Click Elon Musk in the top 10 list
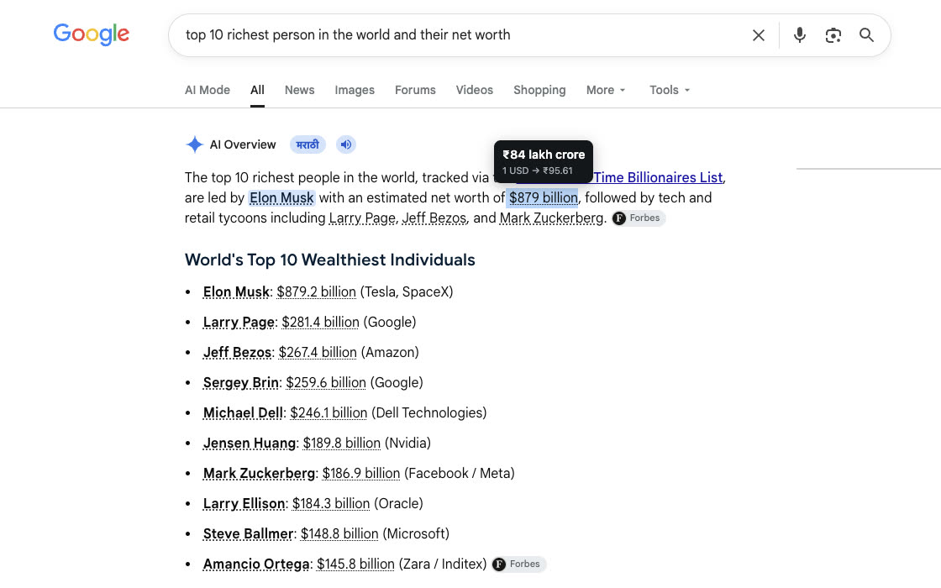Screen dimensions: 941x588 coord(236,292)
